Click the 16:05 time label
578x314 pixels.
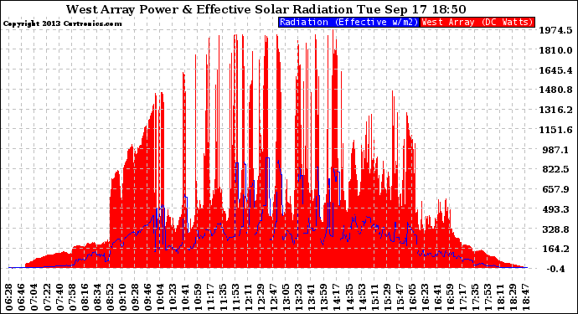(411, 296)
